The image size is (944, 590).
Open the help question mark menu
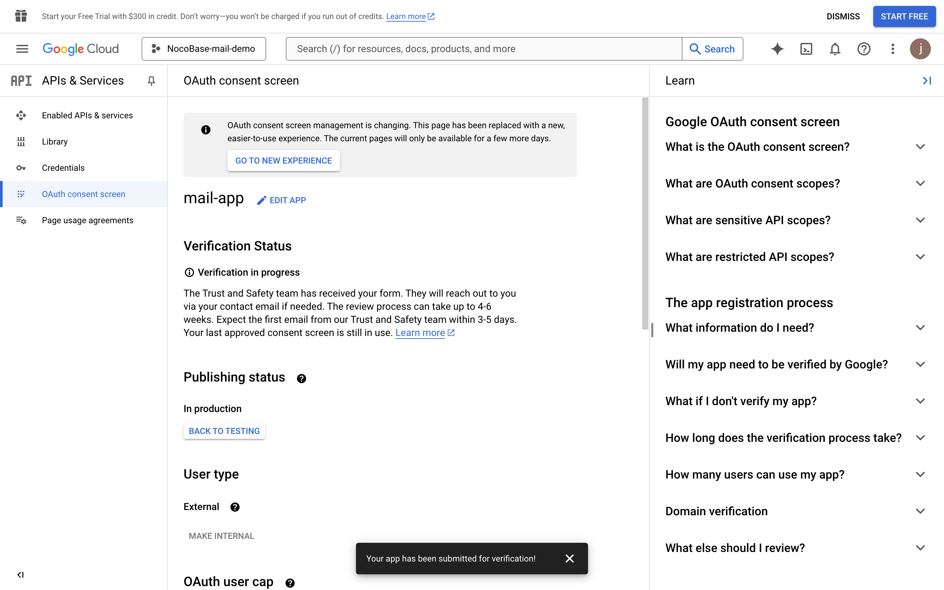click(864, 49)
